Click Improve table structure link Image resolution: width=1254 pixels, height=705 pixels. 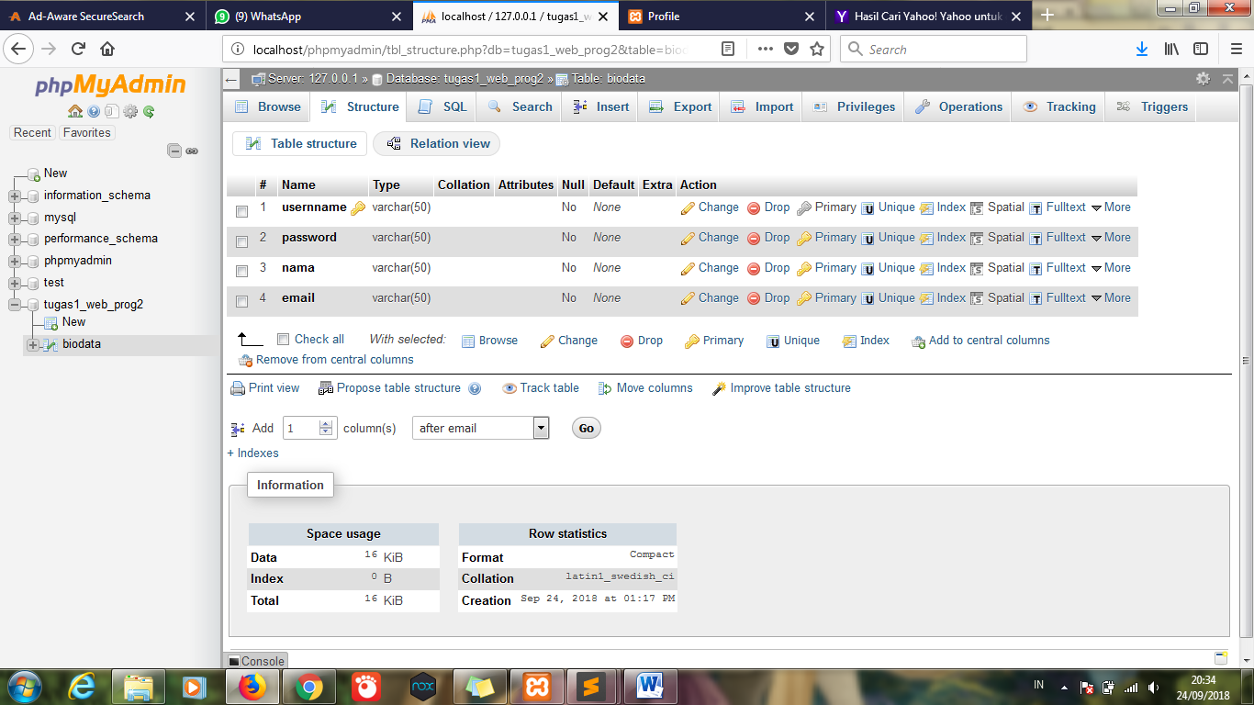tap(781, 388)
